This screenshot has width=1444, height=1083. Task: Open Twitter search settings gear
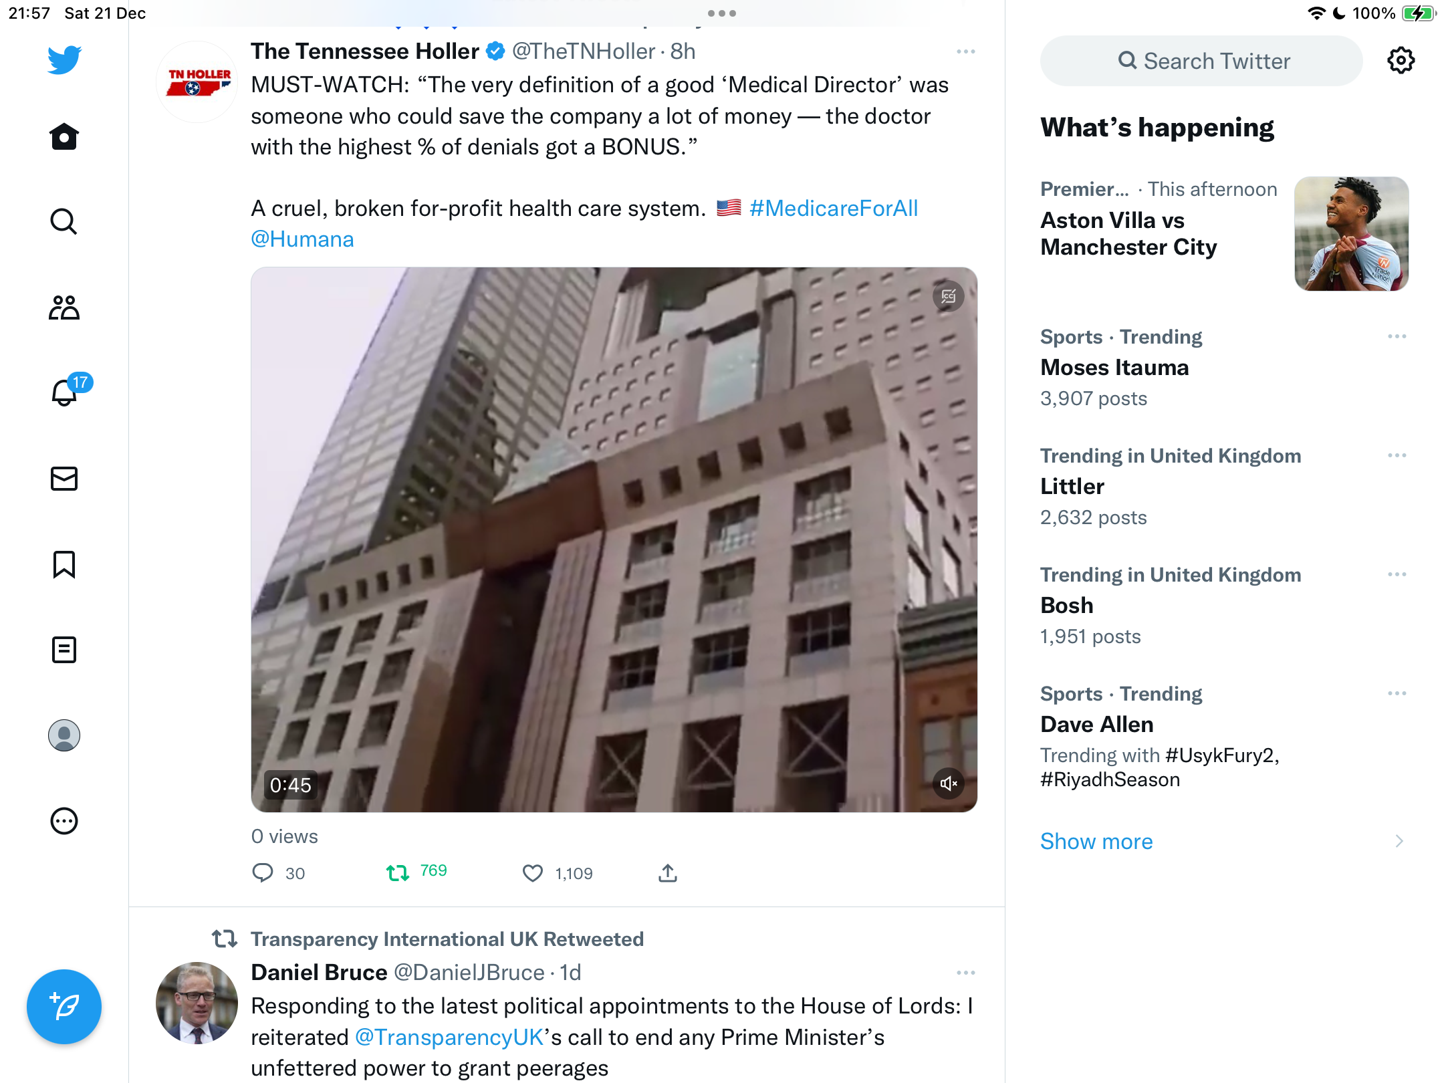click(x=1401, y=61)
